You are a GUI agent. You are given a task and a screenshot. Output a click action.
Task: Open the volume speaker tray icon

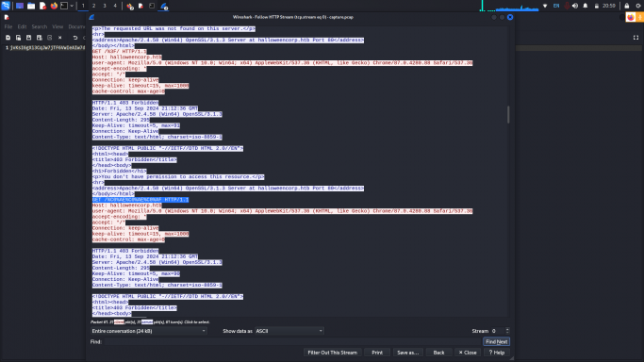575,6
